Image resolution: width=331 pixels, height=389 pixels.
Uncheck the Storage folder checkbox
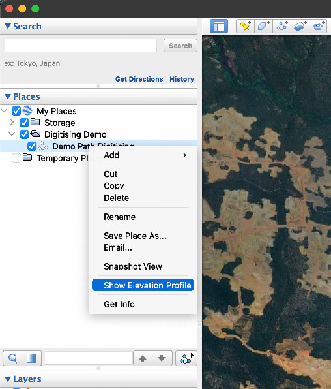click(24, 123)
